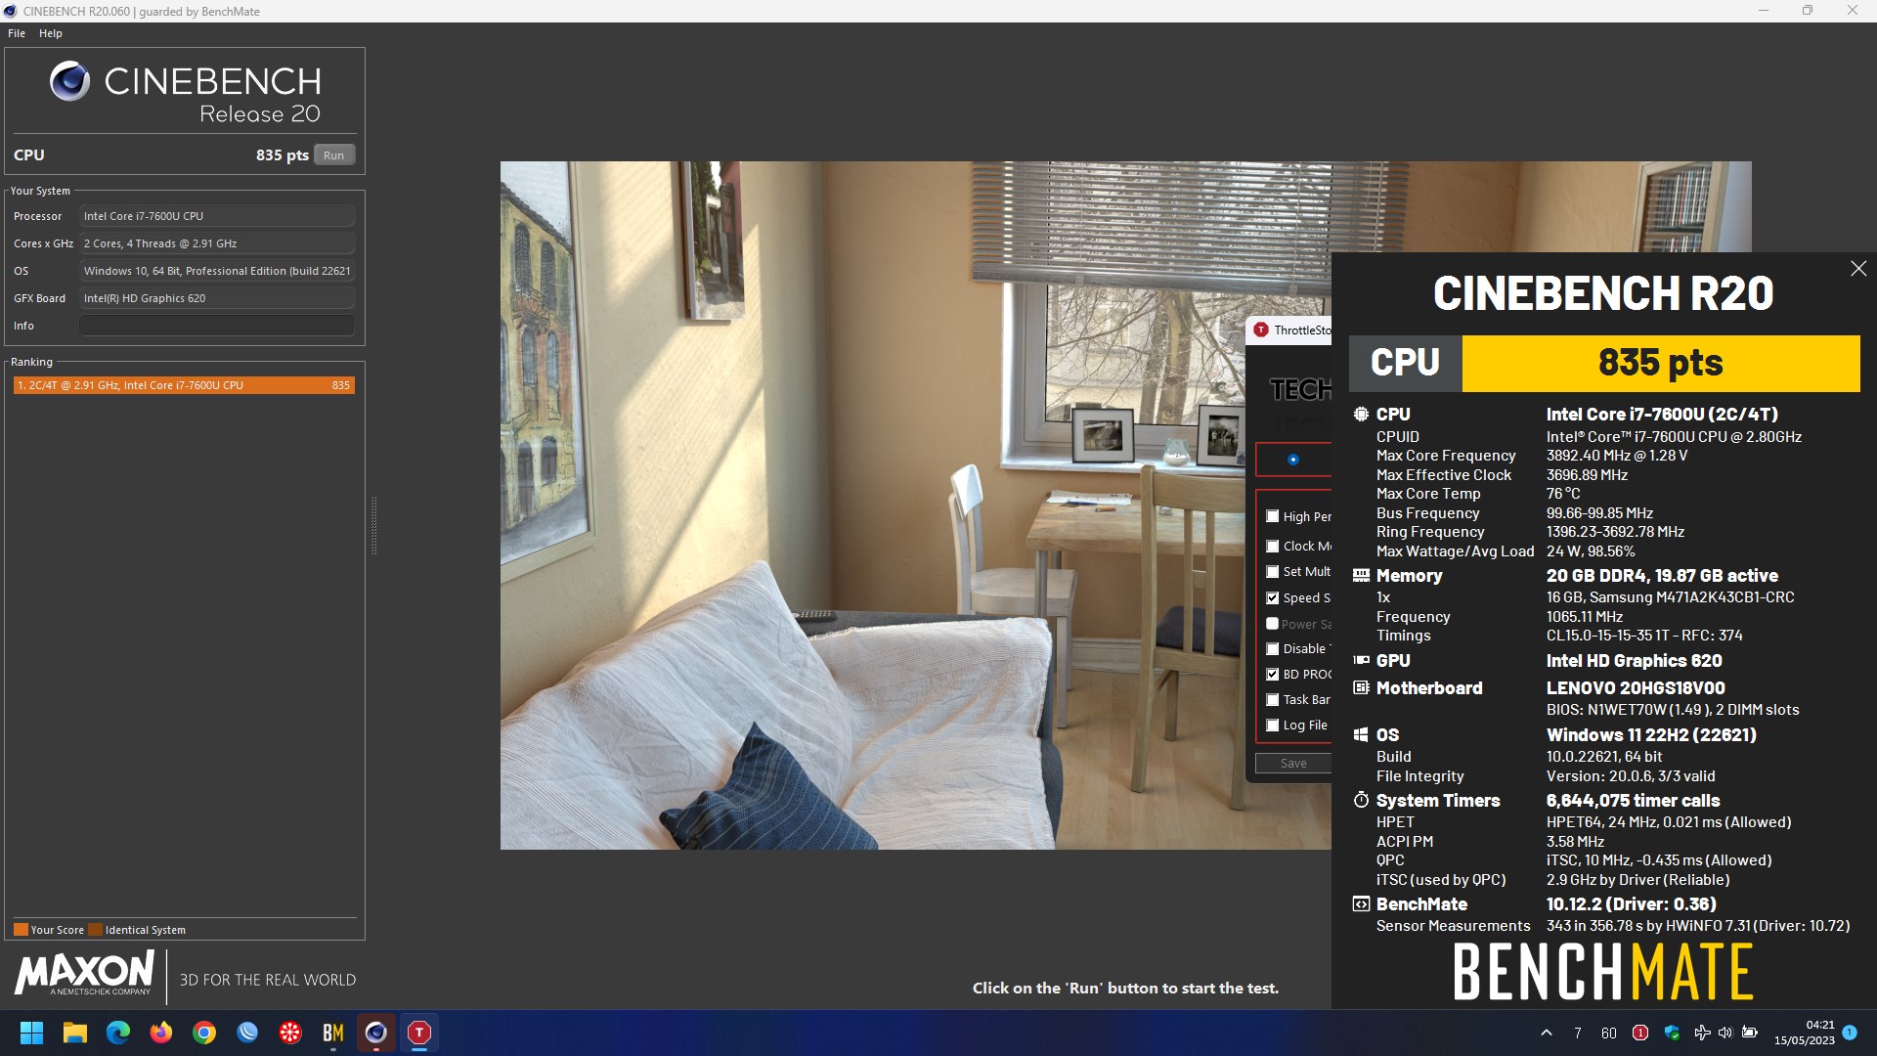
Task: Open File Explorer from the taskbar
Action: click(x=75, y=1033)
